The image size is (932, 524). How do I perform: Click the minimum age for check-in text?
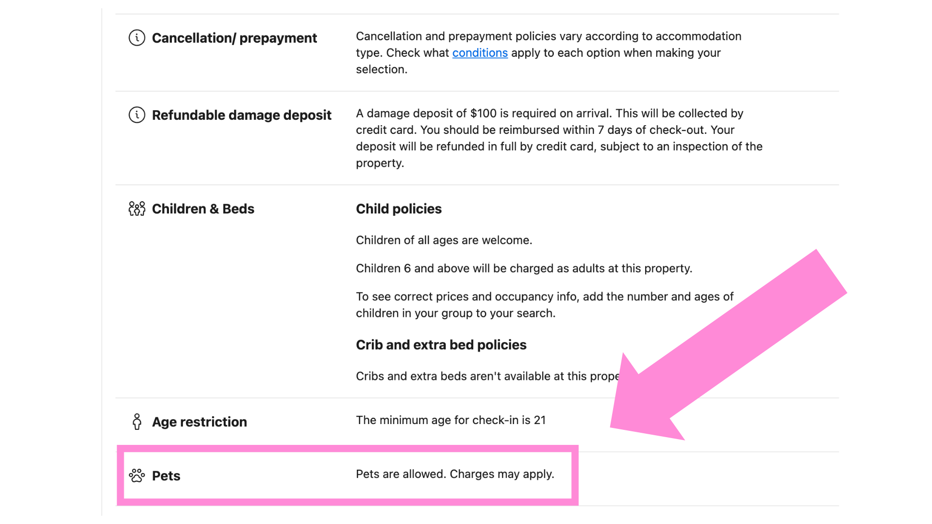[450, 420]
